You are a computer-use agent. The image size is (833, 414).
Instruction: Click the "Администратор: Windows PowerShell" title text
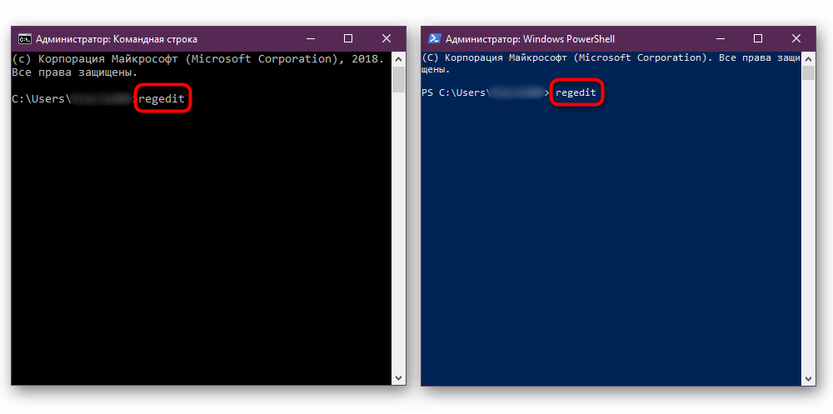pyautogui.click(x=530, y=39)
